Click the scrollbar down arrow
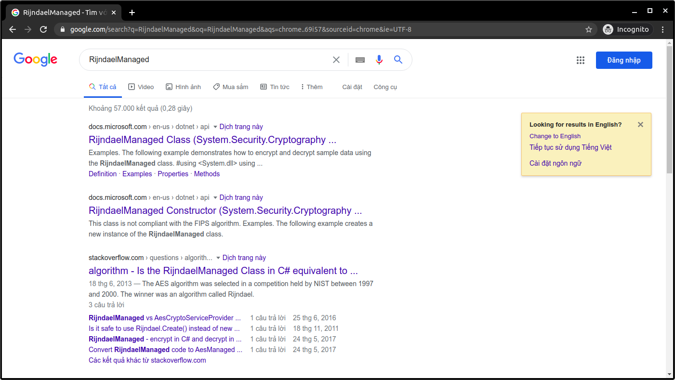 (670, 374)
